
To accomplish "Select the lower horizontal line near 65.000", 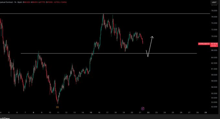I will pyautogui.click(x=109, y=54).
